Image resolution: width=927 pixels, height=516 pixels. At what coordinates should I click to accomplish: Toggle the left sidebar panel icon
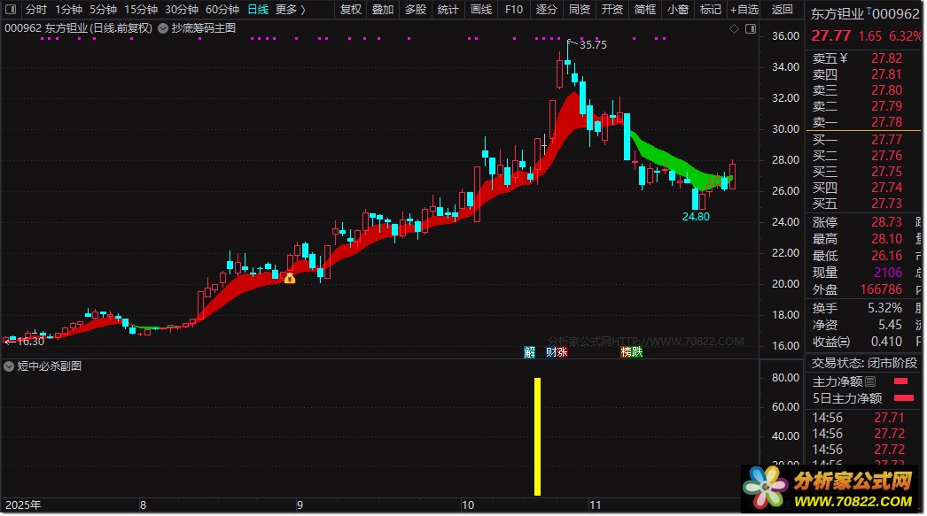point(11,10)
